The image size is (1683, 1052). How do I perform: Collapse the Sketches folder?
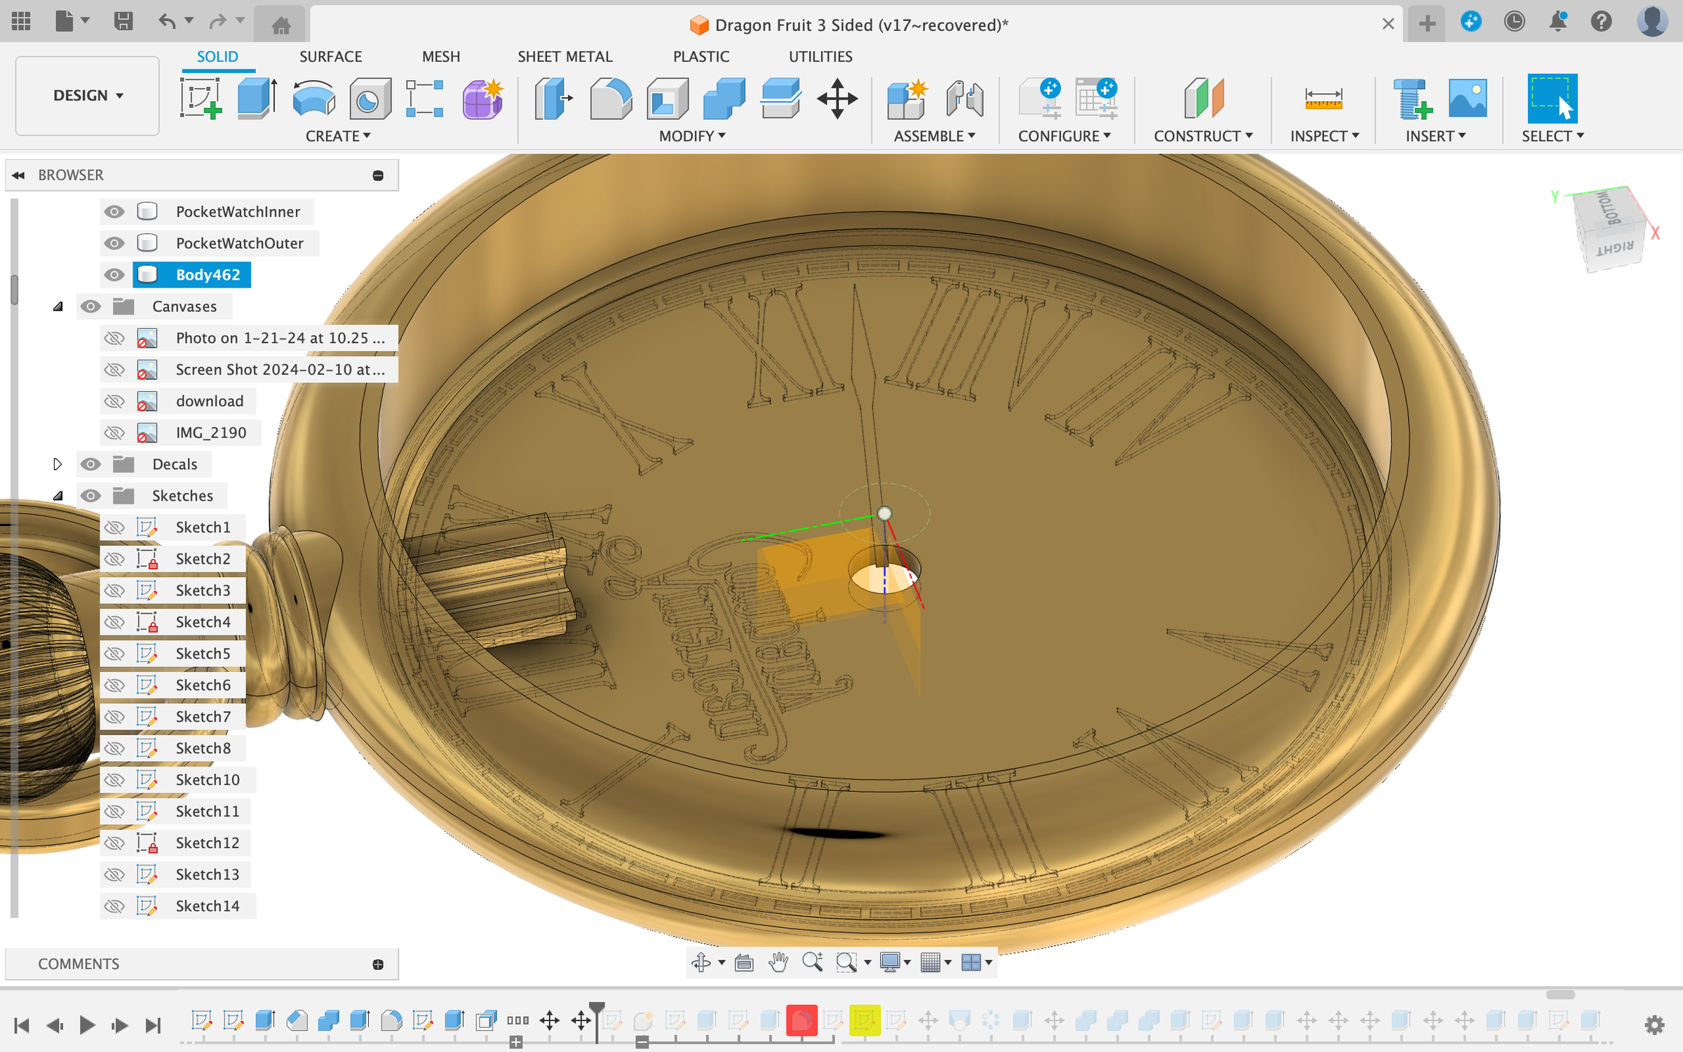[58, 495]
